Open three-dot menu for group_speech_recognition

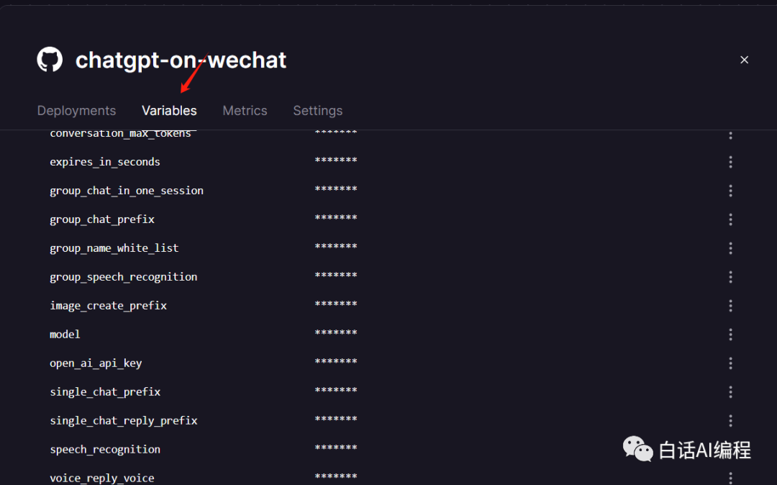click(730, 277)
